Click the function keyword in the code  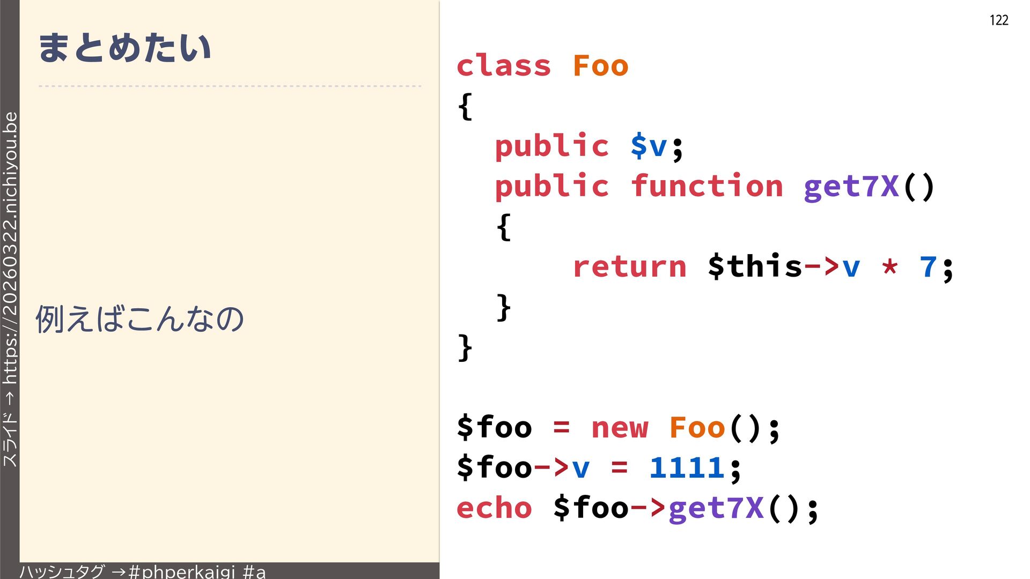tap(706, 186)
